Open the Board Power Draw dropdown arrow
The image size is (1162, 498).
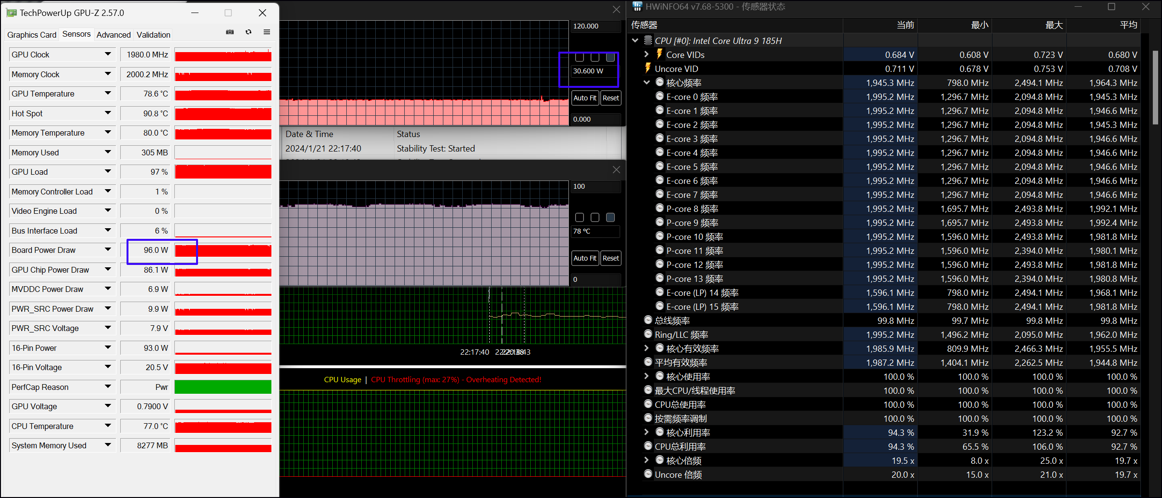pyautogui.click(x=108, y=250)
